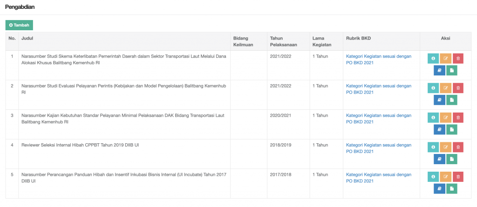Click the green Tambah button
Viewport: 477px width, 207px height.
click(19, 25)
